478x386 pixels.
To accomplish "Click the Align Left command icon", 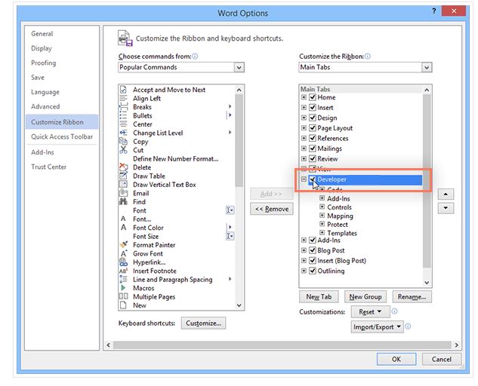I will (x=123, y=98).
